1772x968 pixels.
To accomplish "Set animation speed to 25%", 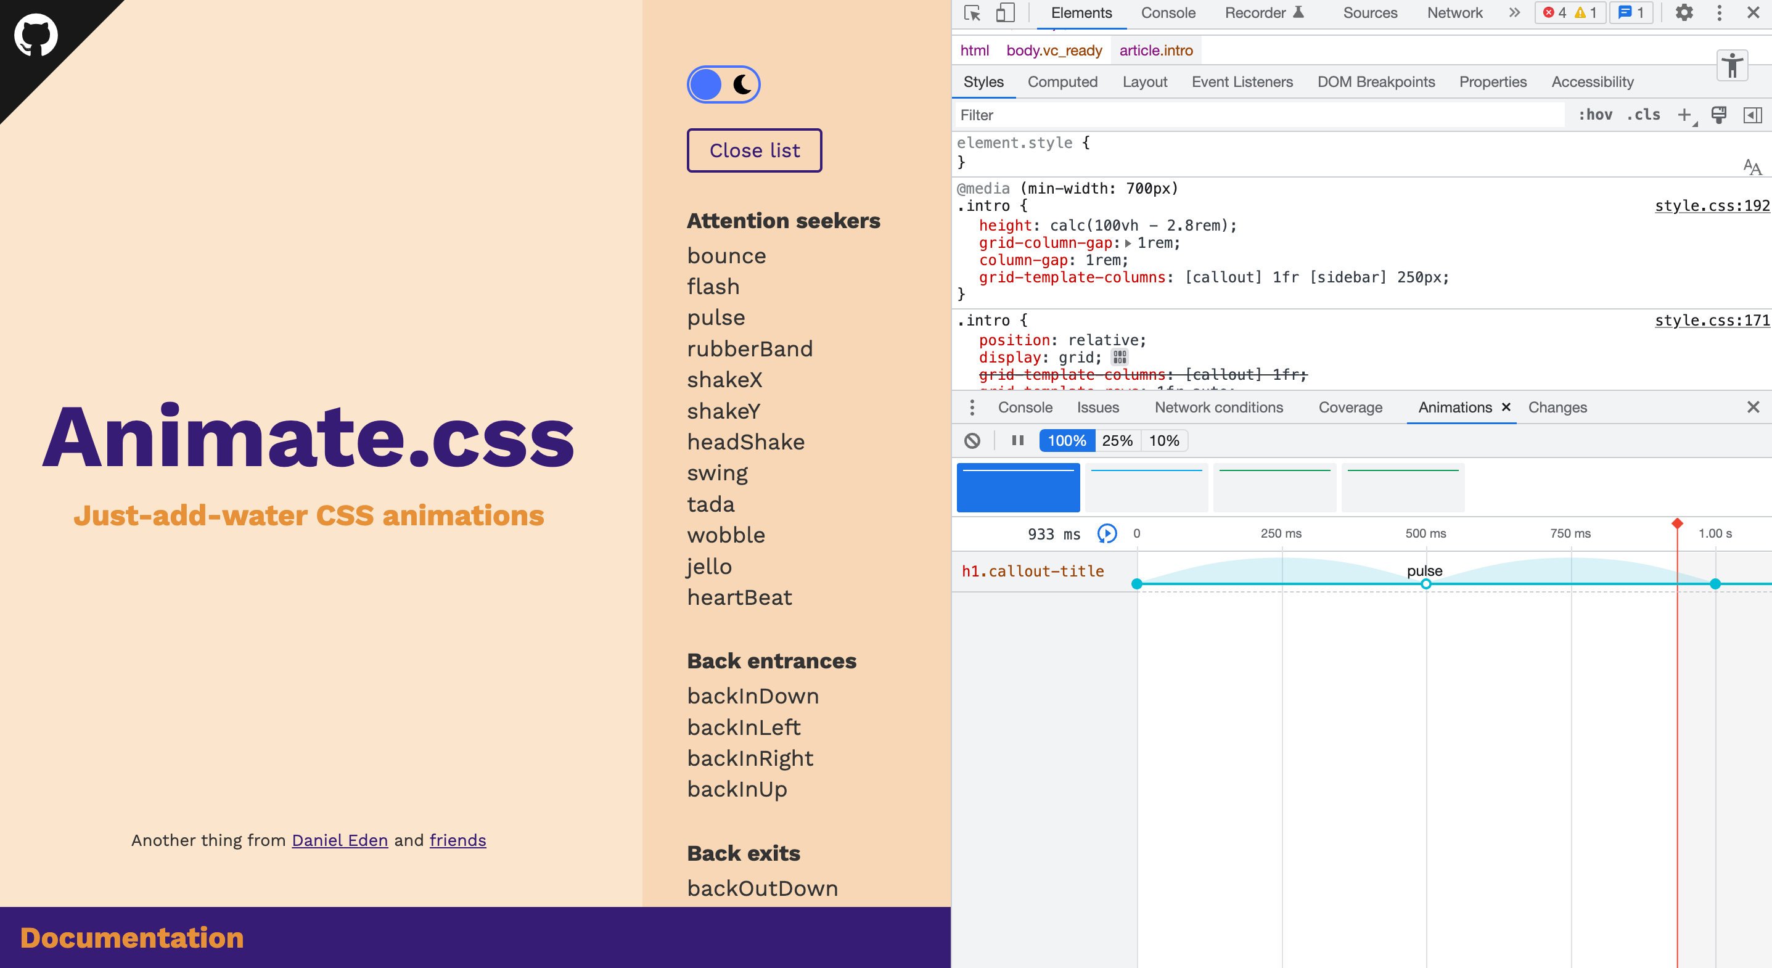I will tap(1117, 440).
